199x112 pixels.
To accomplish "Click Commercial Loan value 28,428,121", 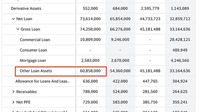I will 180,40.
